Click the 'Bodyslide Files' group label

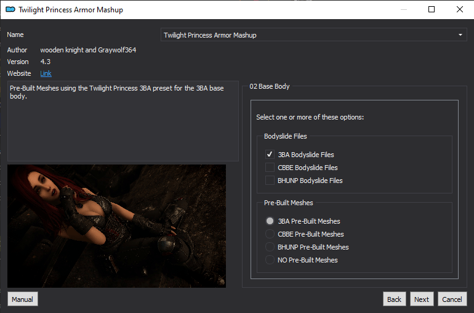pos(286,136)
